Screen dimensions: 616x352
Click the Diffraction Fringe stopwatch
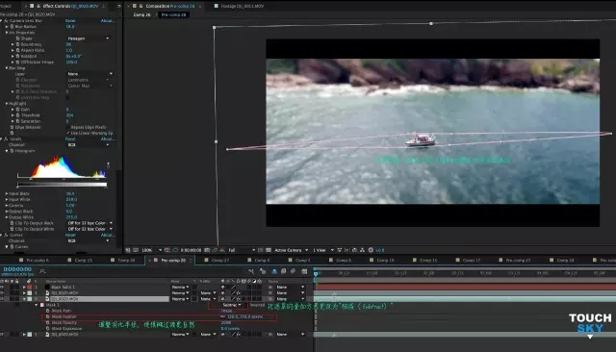(x=17, y=62)
